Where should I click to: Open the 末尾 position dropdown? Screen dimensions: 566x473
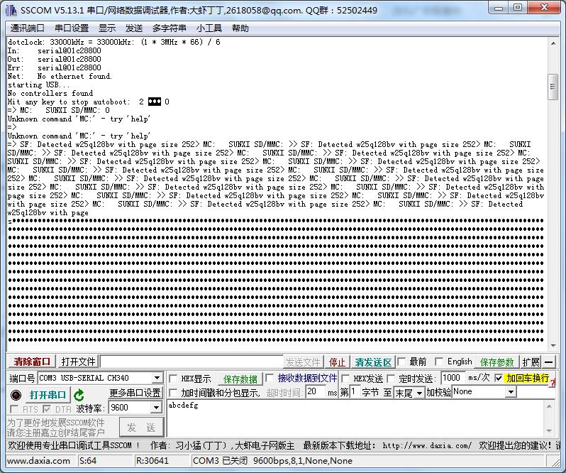[x=419, y=393]
